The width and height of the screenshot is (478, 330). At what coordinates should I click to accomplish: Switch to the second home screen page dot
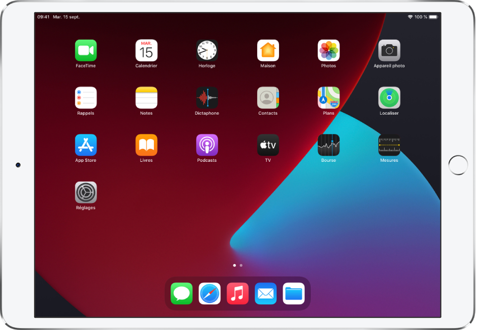241,265
